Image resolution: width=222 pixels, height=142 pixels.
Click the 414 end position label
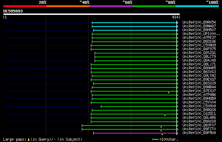[x=175, y=17]
